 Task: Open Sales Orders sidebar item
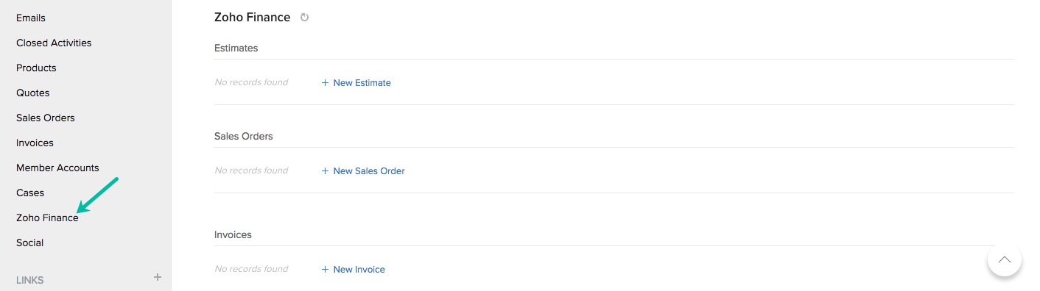[46, 118]
